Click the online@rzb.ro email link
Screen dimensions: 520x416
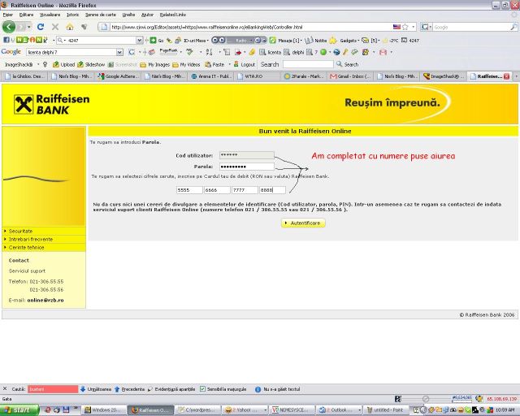click(x=45, y=300)
